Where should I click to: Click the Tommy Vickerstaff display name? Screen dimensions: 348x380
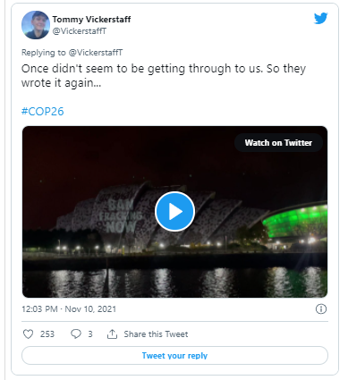point(91,20)
